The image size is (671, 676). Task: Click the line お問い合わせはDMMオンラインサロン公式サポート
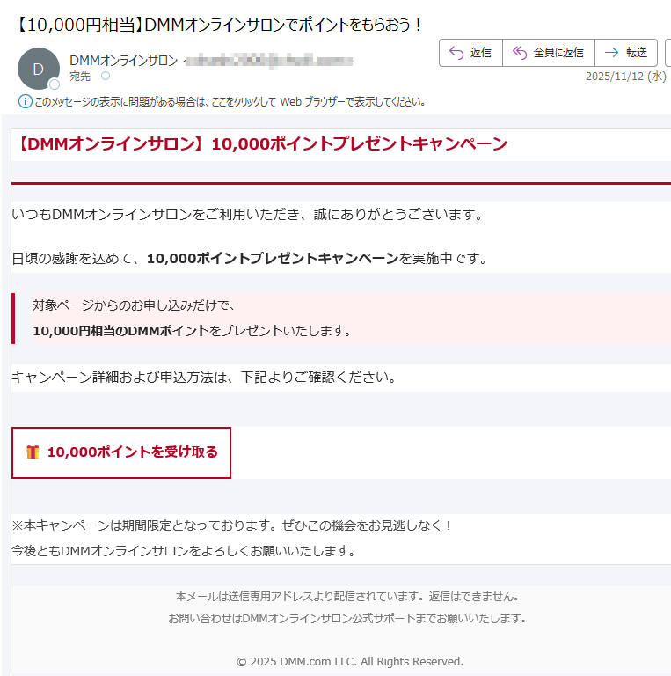[x=347, y=618]
